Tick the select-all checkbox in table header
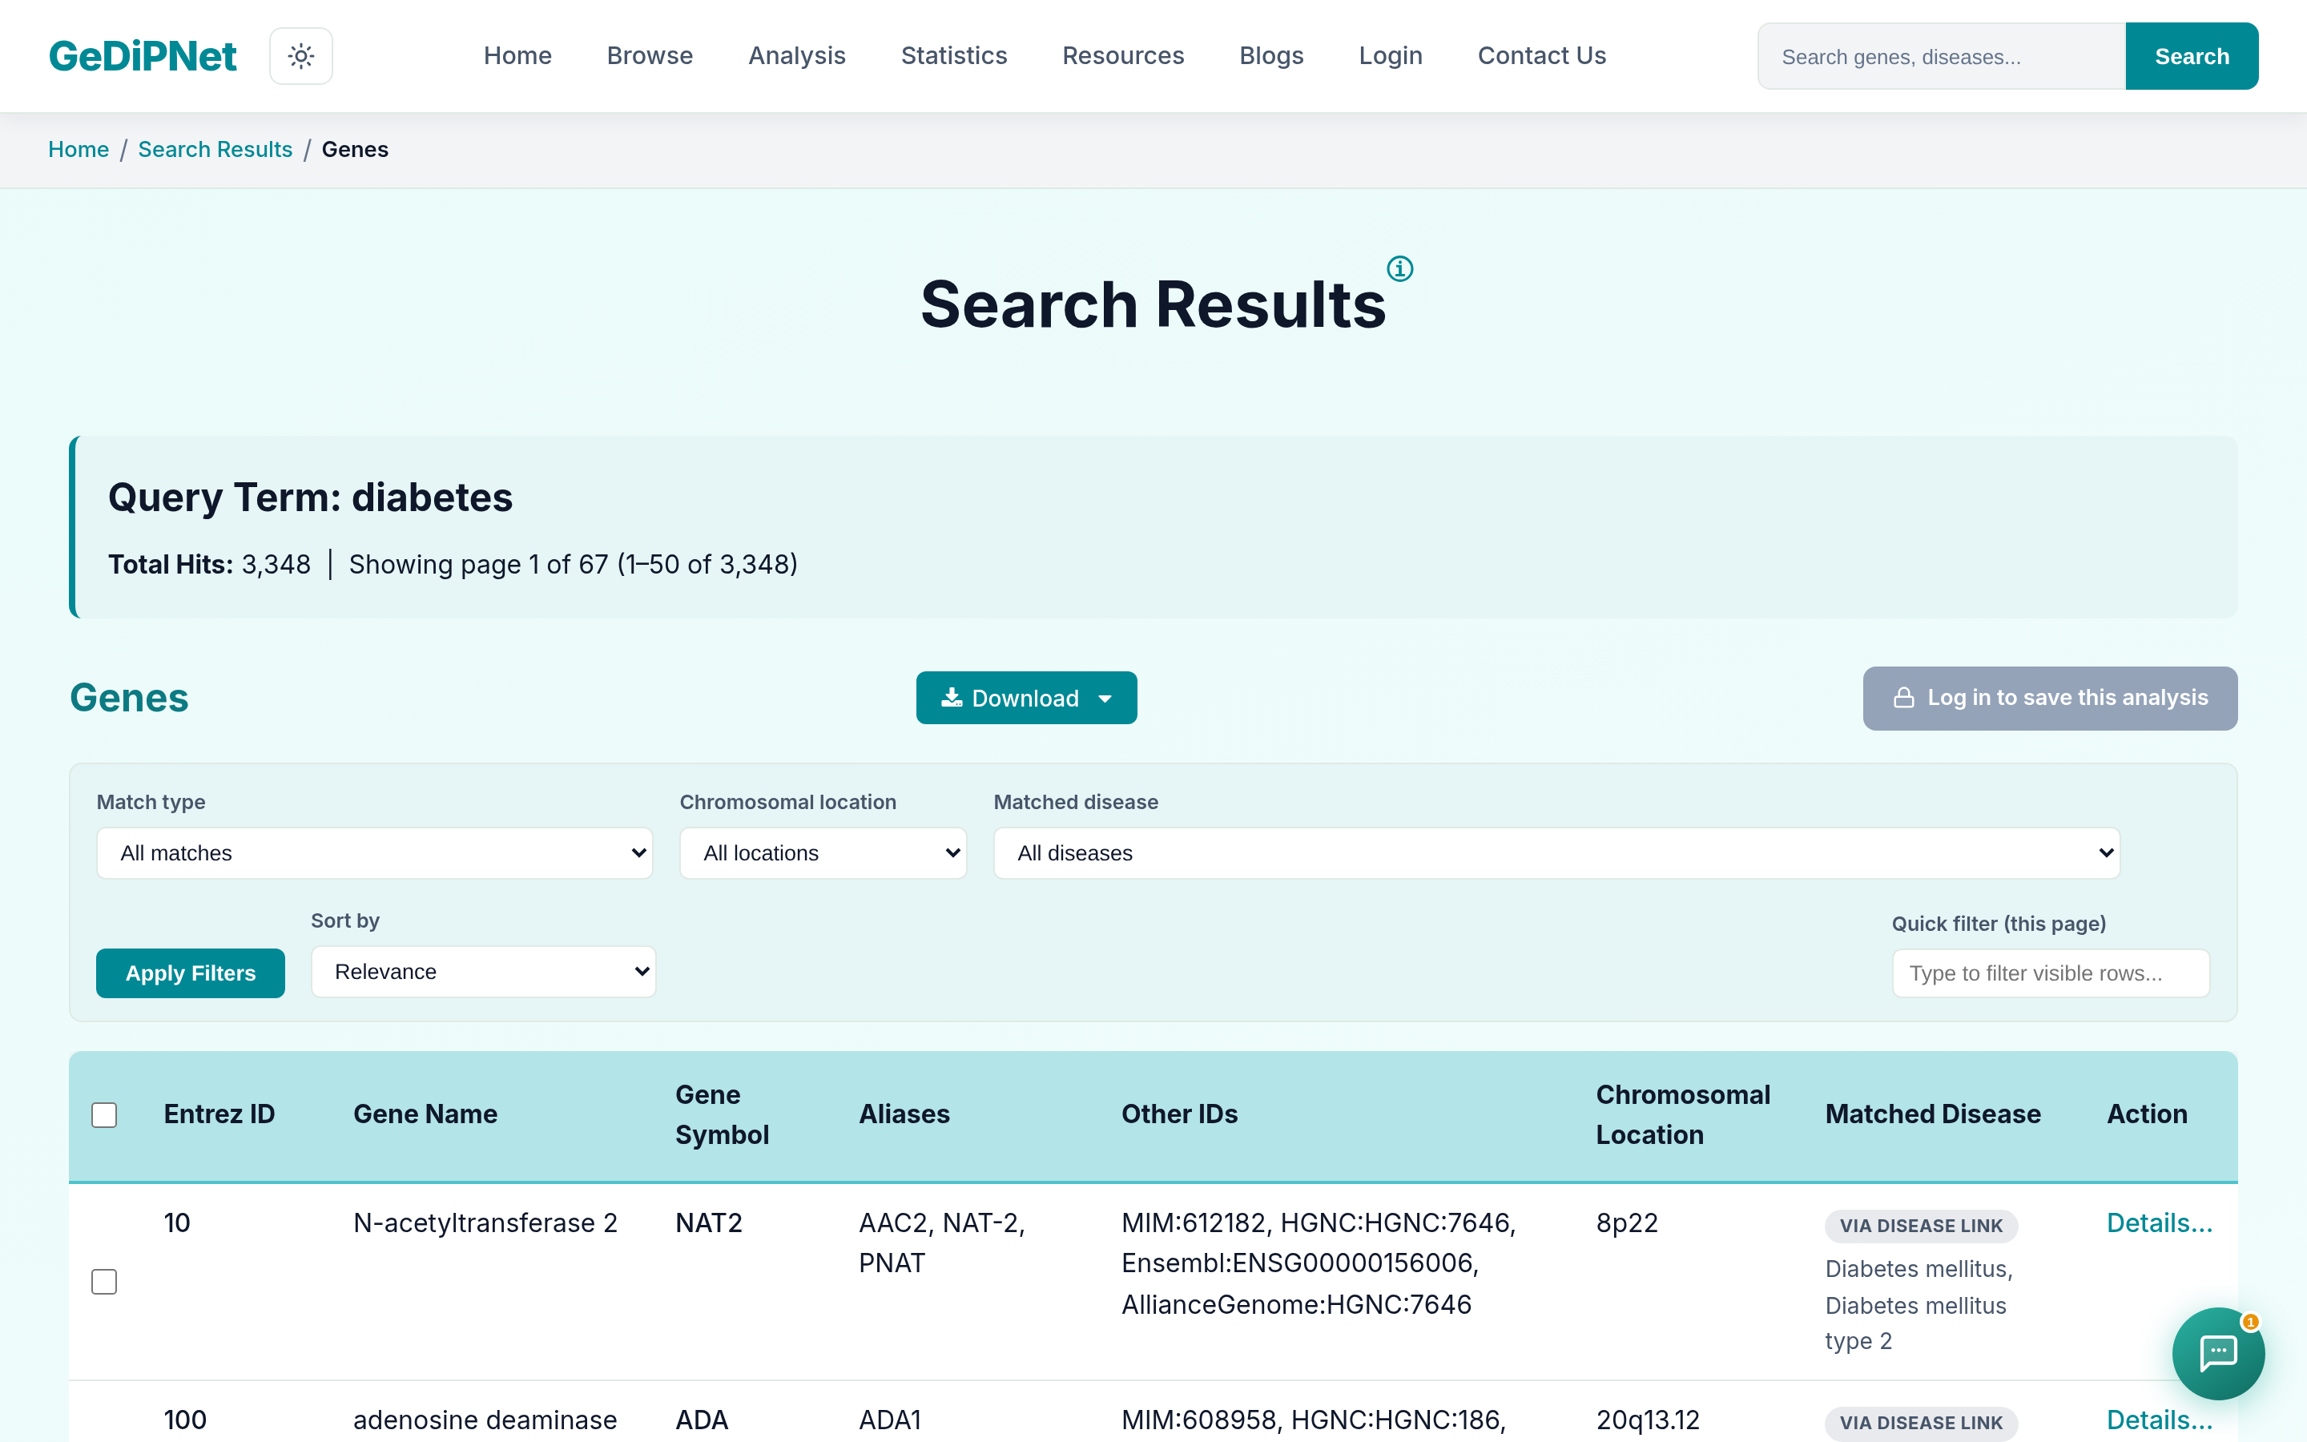This screenshot has height=1442, width=2307. pos(104,1115)
